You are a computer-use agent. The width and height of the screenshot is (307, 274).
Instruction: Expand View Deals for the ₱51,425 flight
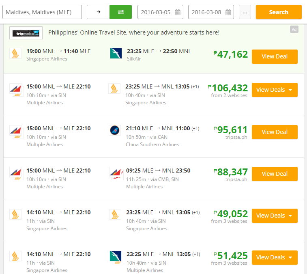tap(275, 257)
